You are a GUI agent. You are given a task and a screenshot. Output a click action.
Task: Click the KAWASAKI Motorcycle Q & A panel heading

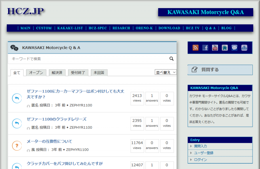(x=51, y=48)
